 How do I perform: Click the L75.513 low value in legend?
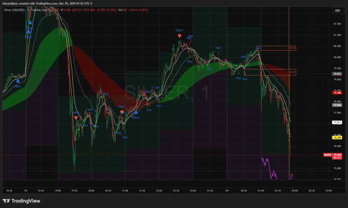(x=78, y=10)
